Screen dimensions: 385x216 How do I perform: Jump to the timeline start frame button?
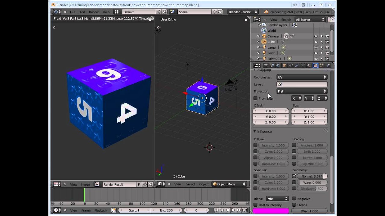pos(216,210)
